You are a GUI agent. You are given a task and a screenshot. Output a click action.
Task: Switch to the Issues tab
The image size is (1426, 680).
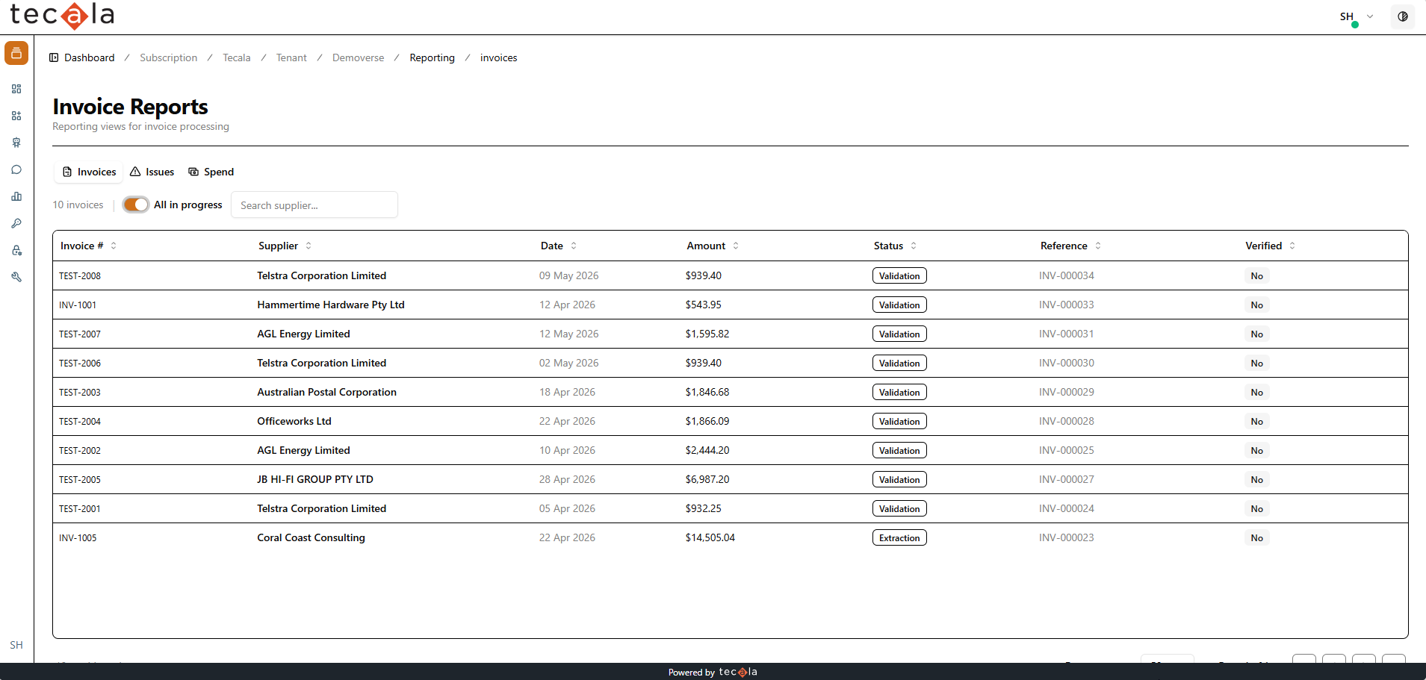pos(152,172)
